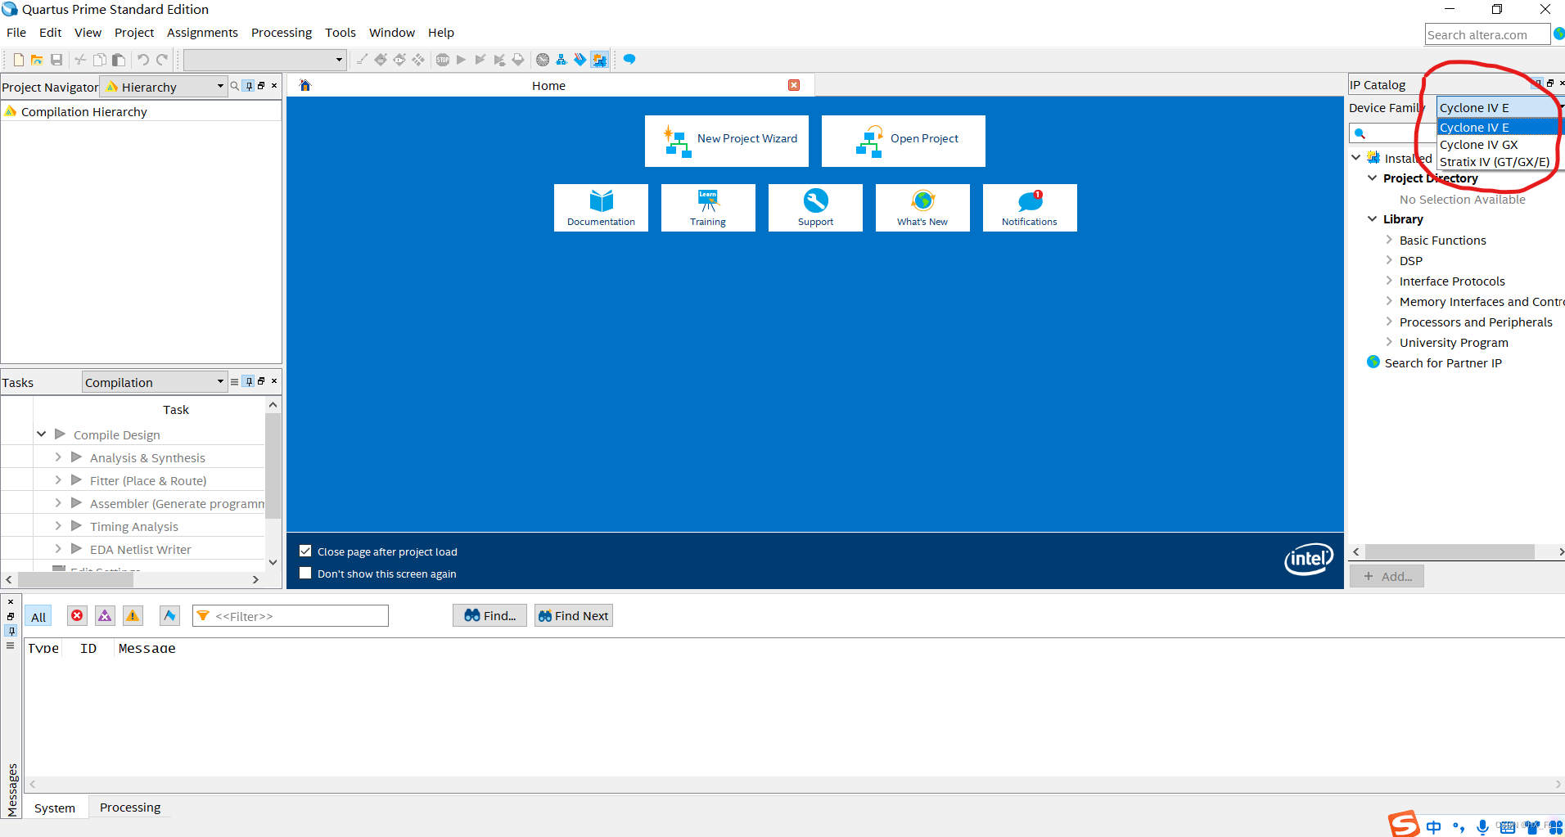Expand Interface Protocols category

1389,281
